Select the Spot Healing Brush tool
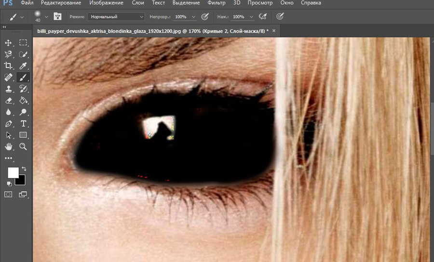Screen dimensions: 434x262 pos(8,78)
